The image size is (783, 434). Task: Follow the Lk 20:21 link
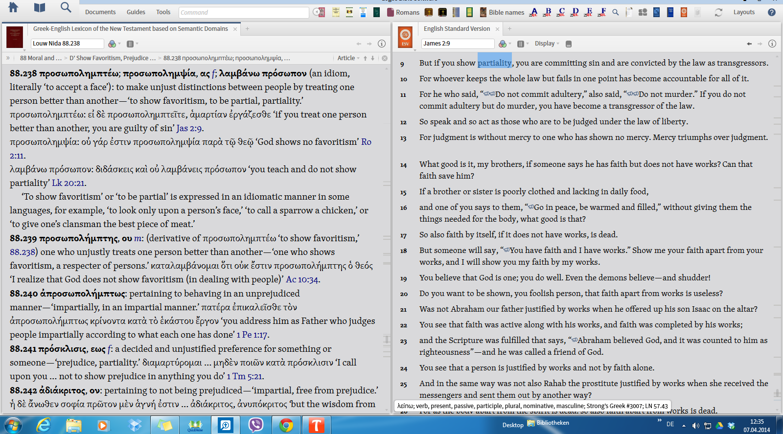(x=68, y=183)
